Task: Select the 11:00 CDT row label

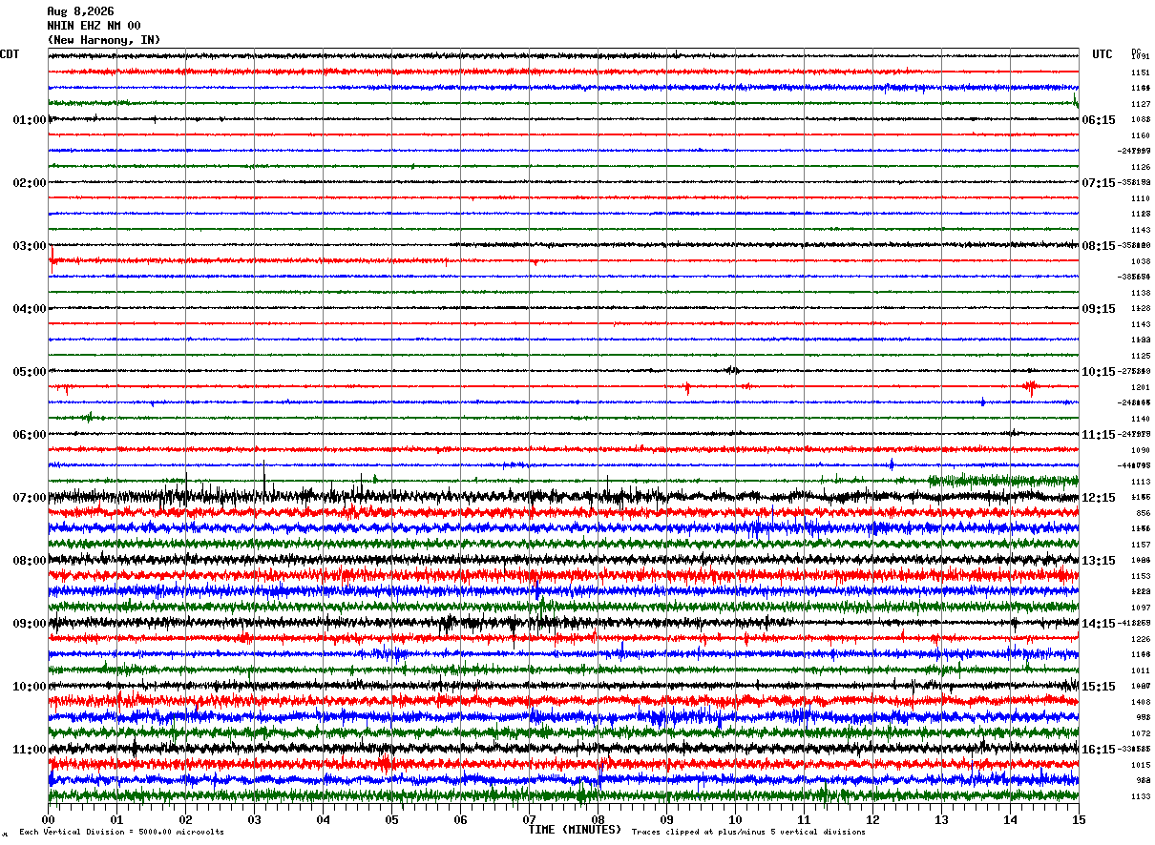Action: coord(30,750)
